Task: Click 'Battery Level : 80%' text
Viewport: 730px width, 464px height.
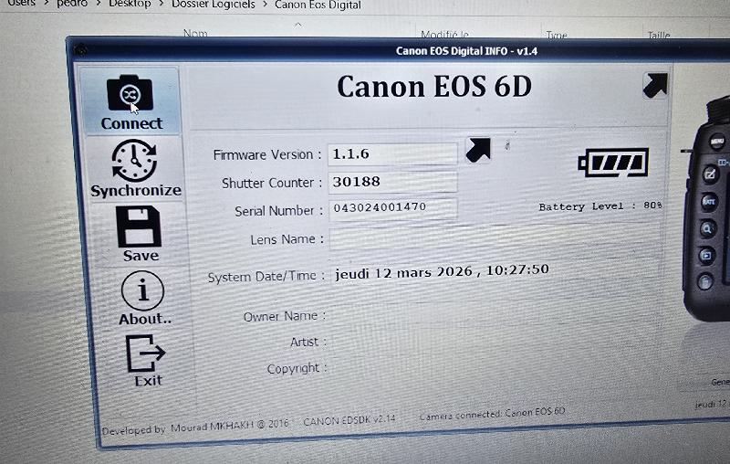Action: [600, 206]
